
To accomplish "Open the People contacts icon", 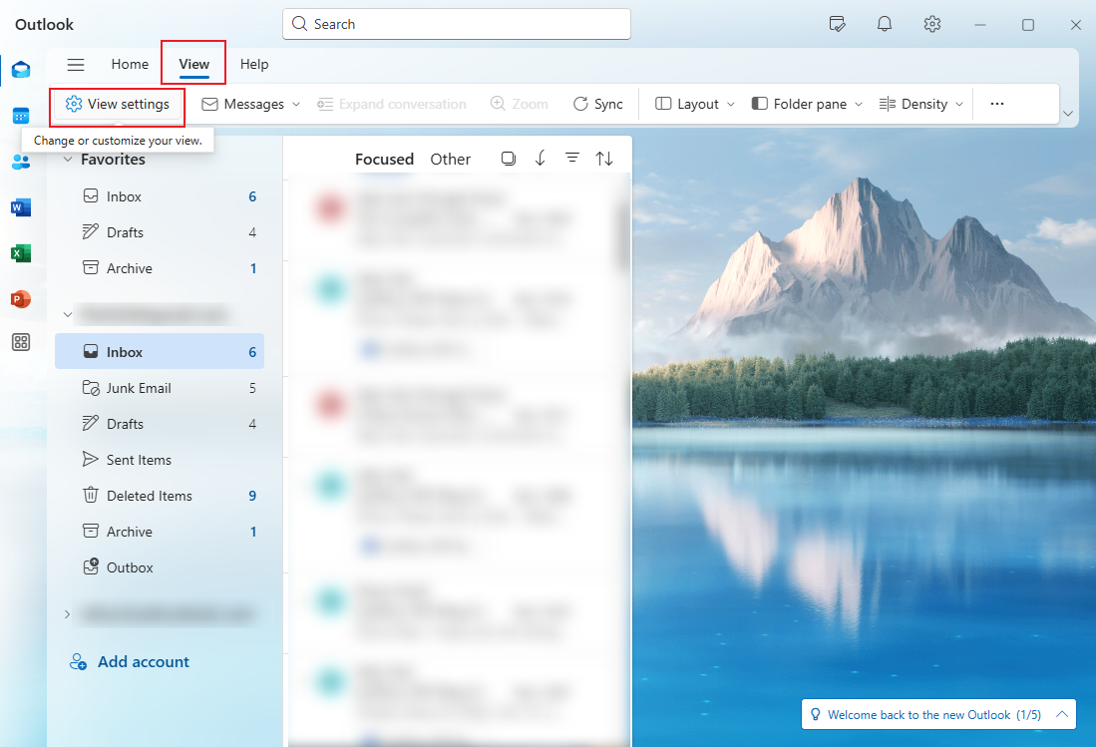I will pyautogui.click(x=21, y=162).
